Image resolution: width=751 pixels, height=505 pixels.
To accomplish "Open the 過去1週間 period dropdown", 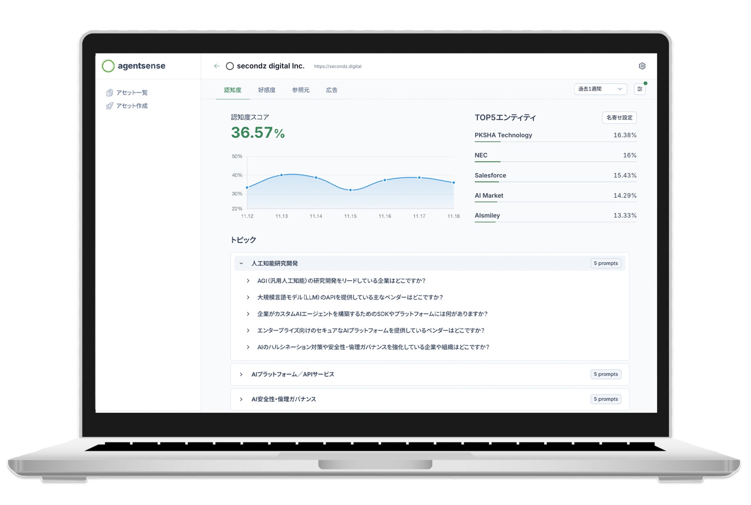I will (600, 89).
